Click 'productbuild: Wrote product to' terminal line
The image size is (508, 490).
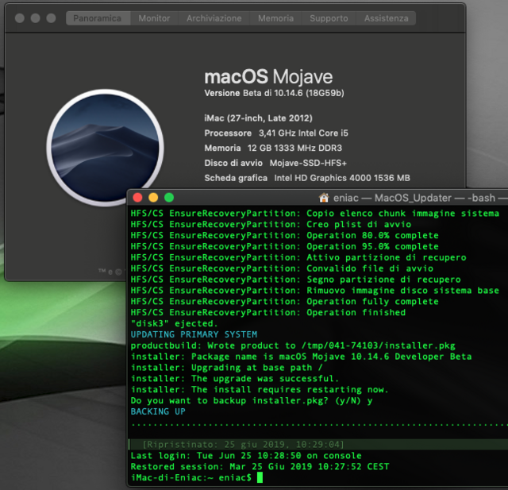(x=293, y=345)
